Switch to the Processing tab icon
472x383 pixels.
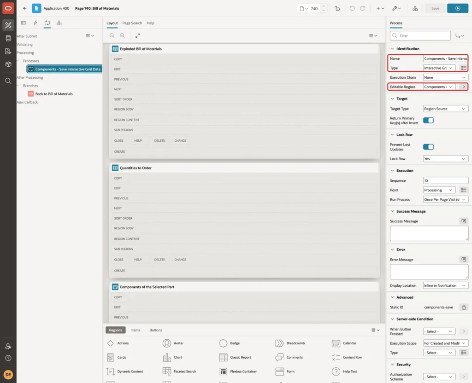coord(47,23)
